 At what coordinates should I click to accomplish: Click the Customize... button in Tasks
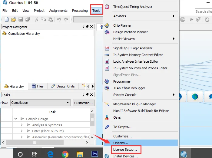84,103
